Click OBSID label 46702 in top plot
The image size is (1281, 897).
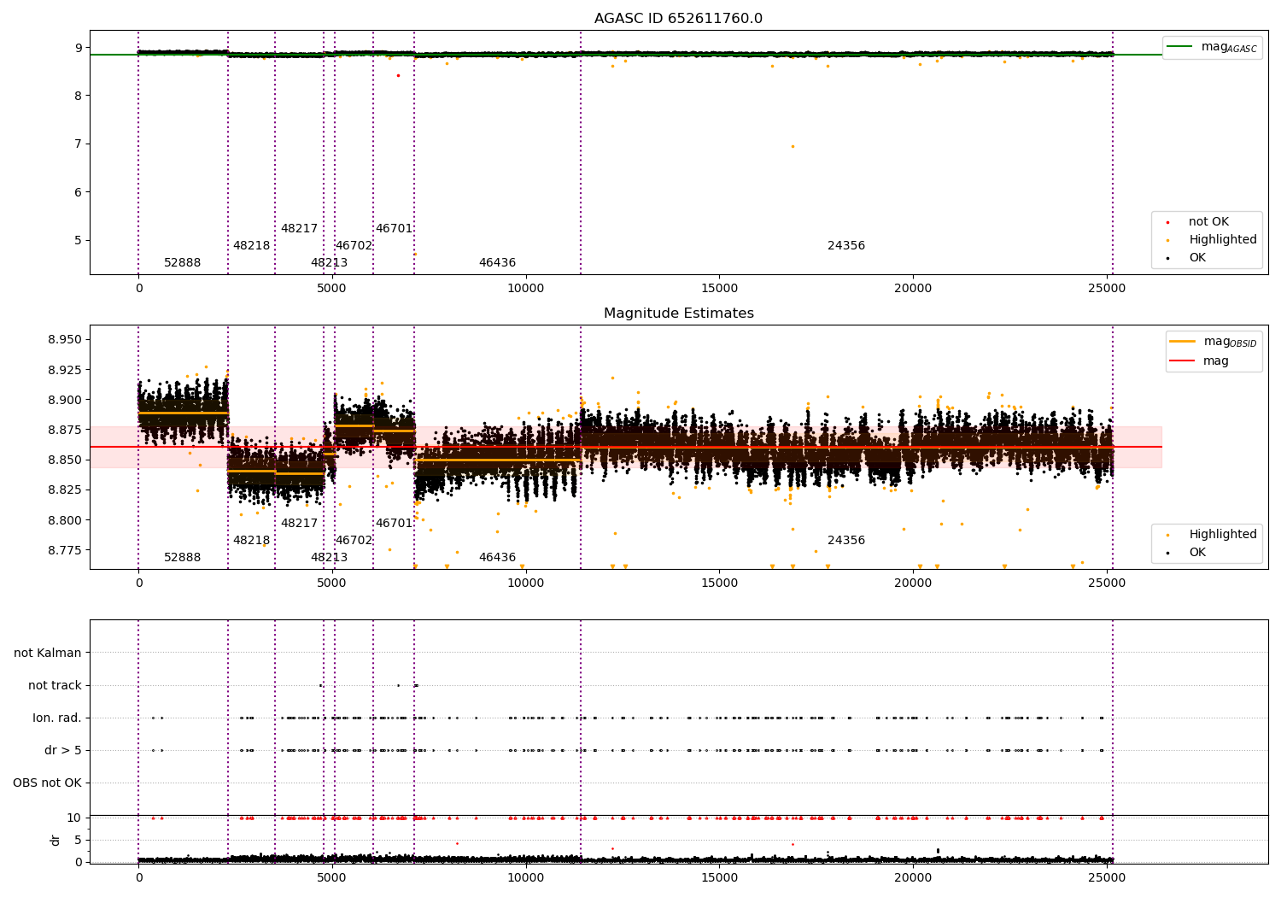click(354, 246)
